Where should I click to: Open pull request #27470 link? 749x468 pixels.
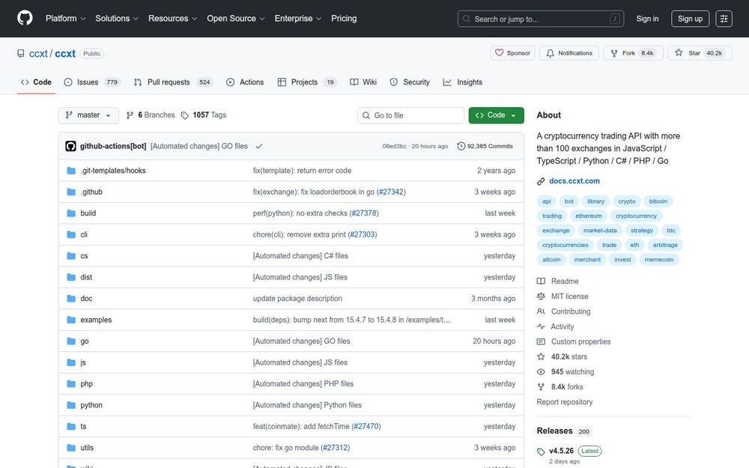[x=366, y=427]
